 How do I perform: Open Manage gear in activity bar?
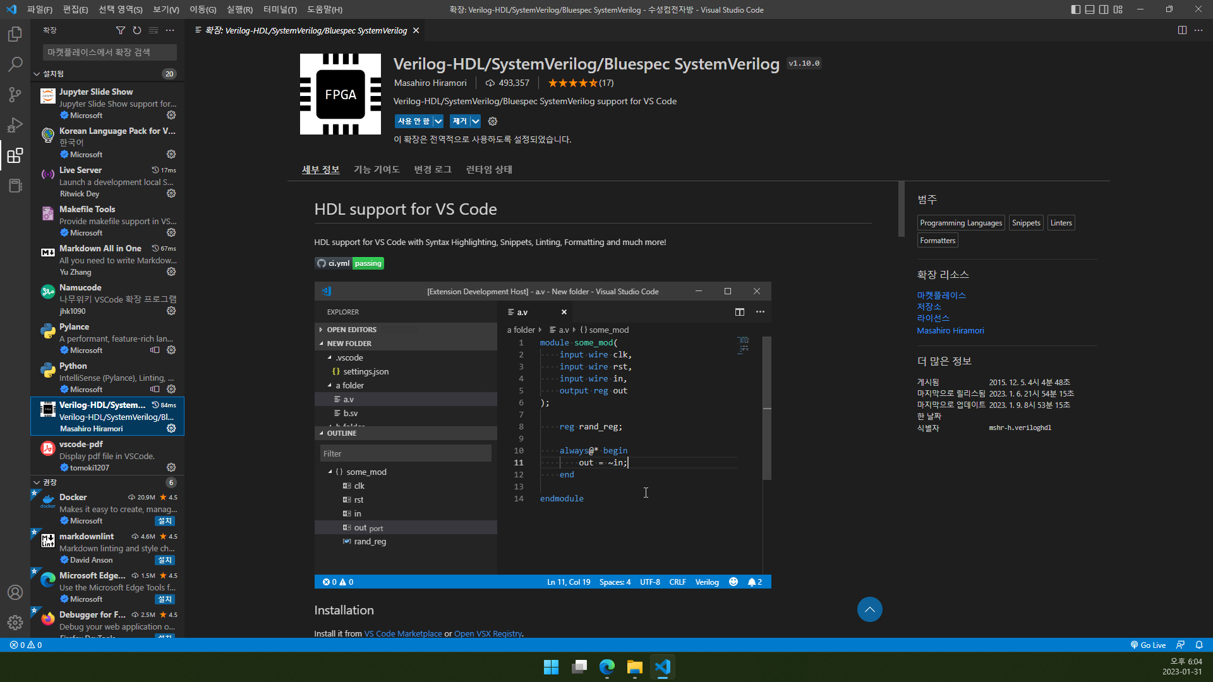[15, 623]
